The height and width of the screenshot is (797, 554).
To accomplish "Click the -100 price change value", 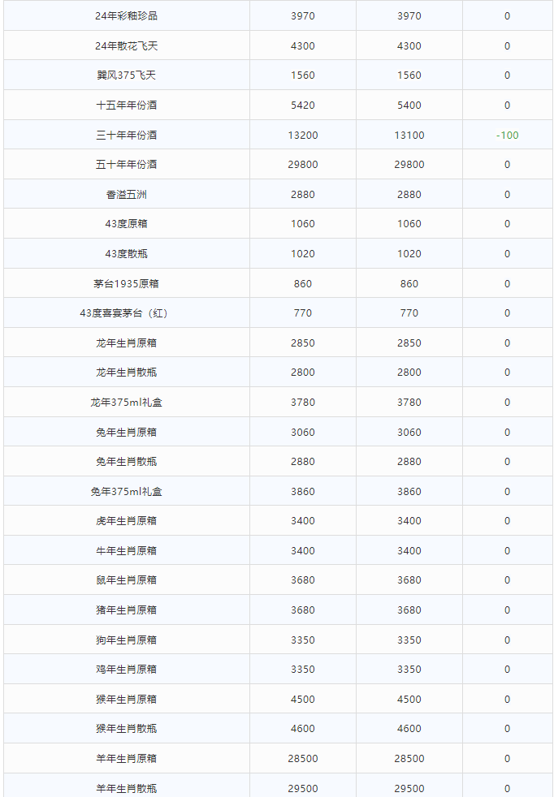I will tap(507, 135).
